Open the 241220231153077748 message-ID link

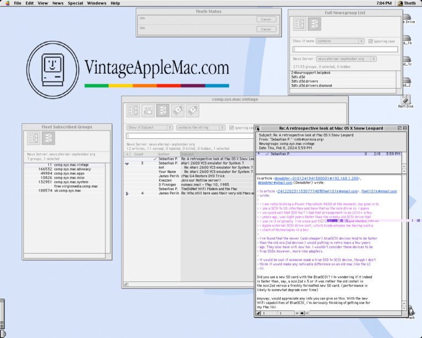point(318,192)
